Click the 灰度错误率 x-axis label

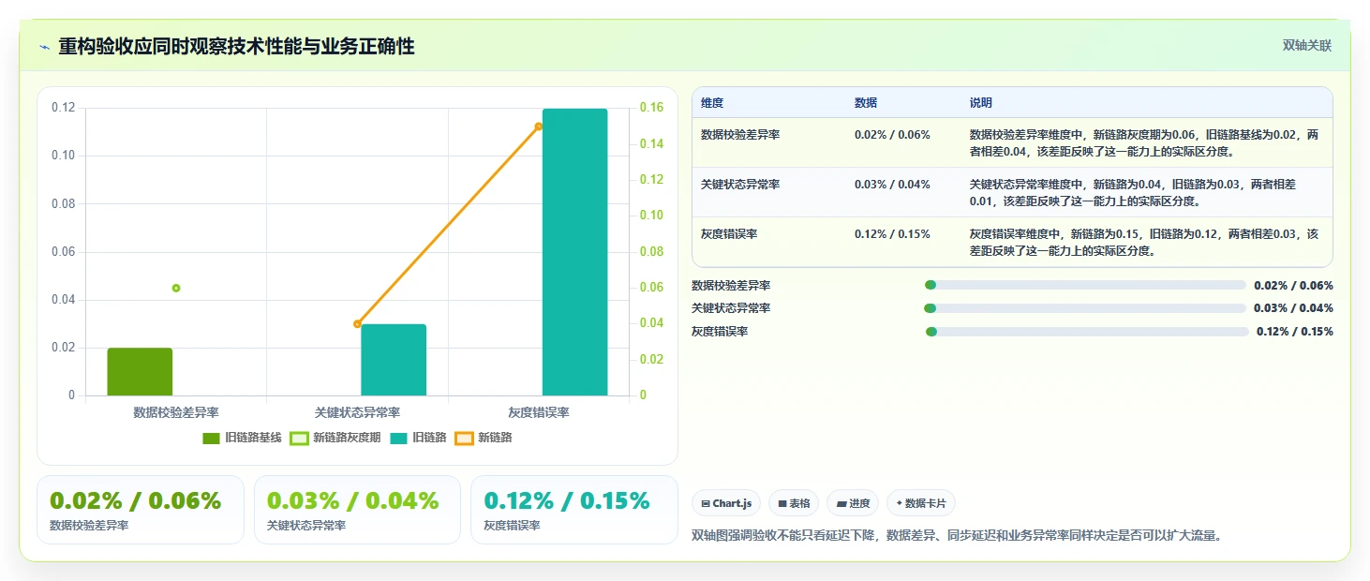(x=539, y=412)
